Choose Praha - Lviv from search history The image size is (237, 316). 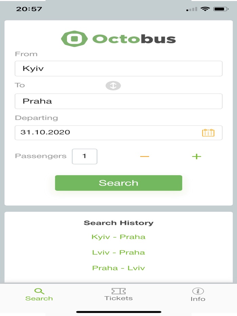coord(118,268)
